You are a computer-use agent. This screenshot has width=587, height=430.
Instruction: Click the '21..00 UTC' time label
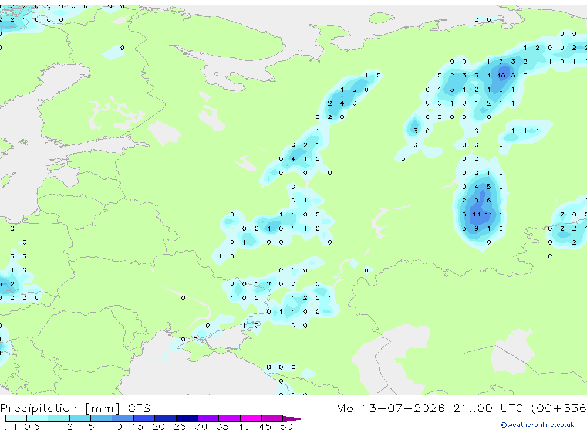tap(489, 408)
